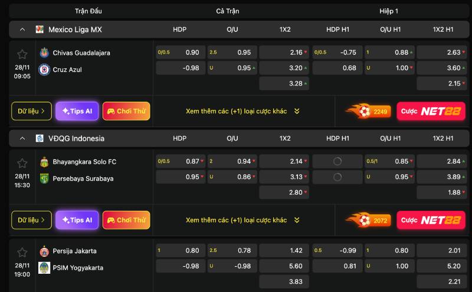The width and height of the screenshot is (472, 292).
Task: Collapse the VĐQG Indonesia league section
Action: [22, 138]
